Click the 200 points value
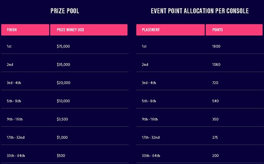This screenshot has width=264, height=164. tap(215, 155)
